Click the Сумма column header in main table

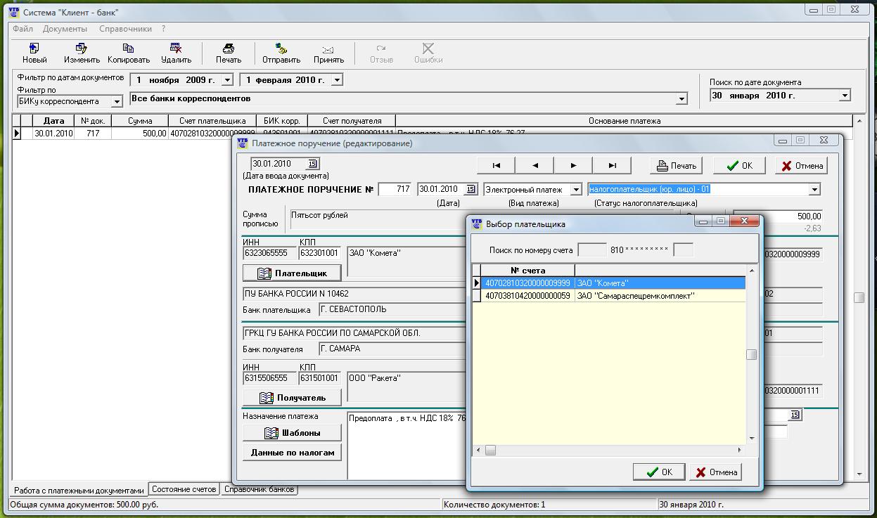[x=140, y=121]
